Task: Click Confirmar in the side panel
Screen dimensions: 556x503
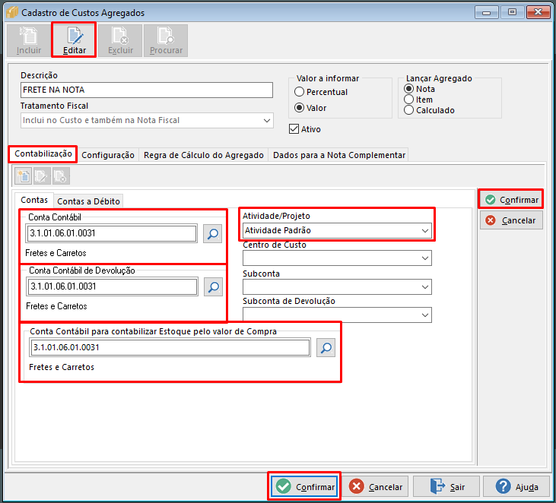Action: tap(511, 200)
